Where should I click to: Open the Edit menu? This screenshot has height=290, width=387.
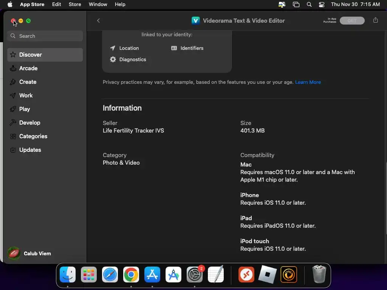coord(57,4)
